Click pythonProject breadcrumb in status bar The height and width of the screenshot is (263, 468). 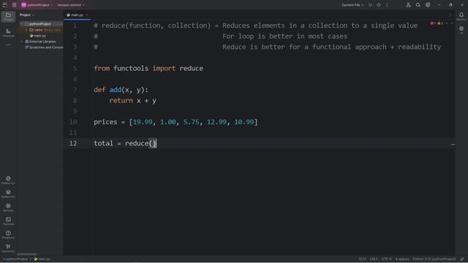[x=15, y=259]
